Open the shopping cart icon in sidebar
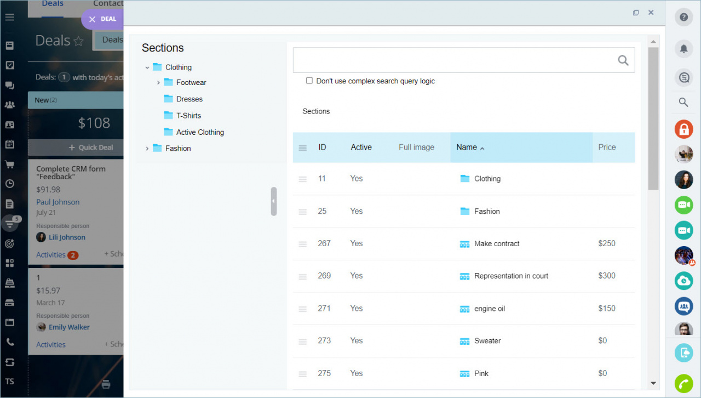Screen dimensions: 701x398 (x=9, y=164)
